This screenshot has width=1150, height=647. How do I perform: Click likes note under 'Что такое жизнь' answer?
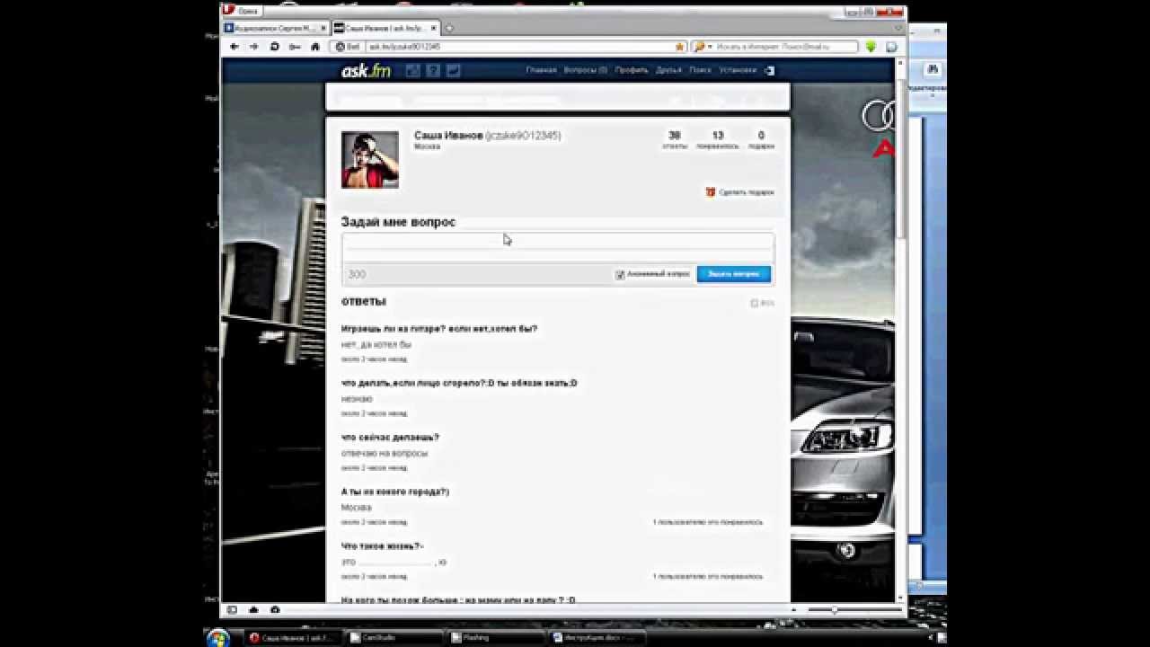(x=708, y=576)
